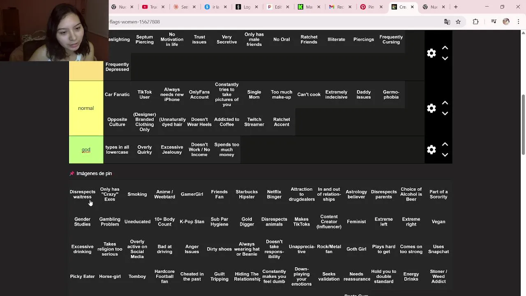Pick the 'Astrology believer' tile
This screenshot has width=526, height=296.
coord(356,194)
